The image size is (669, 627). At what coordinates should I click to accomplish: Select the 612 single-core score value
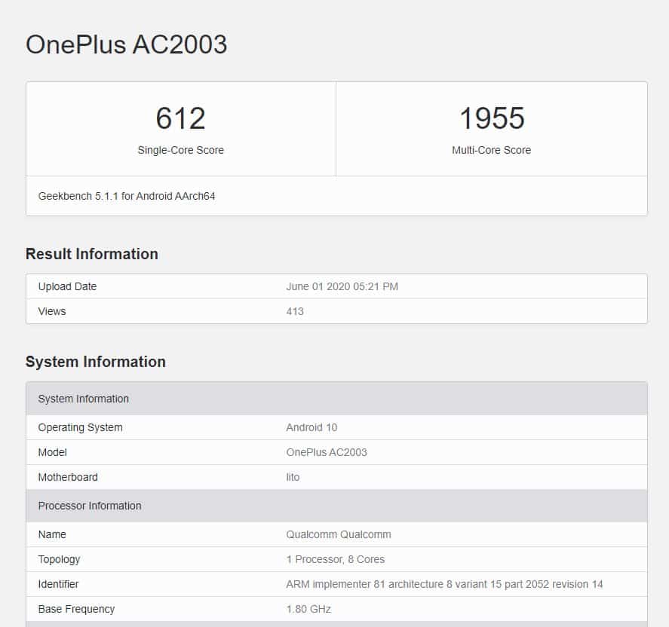click(180, 118)
